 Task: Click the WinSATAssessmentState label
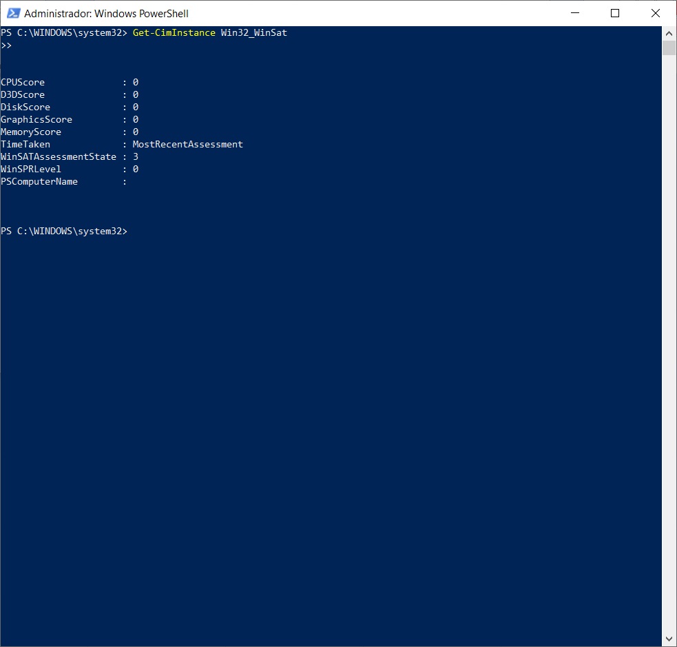[59, 157]
